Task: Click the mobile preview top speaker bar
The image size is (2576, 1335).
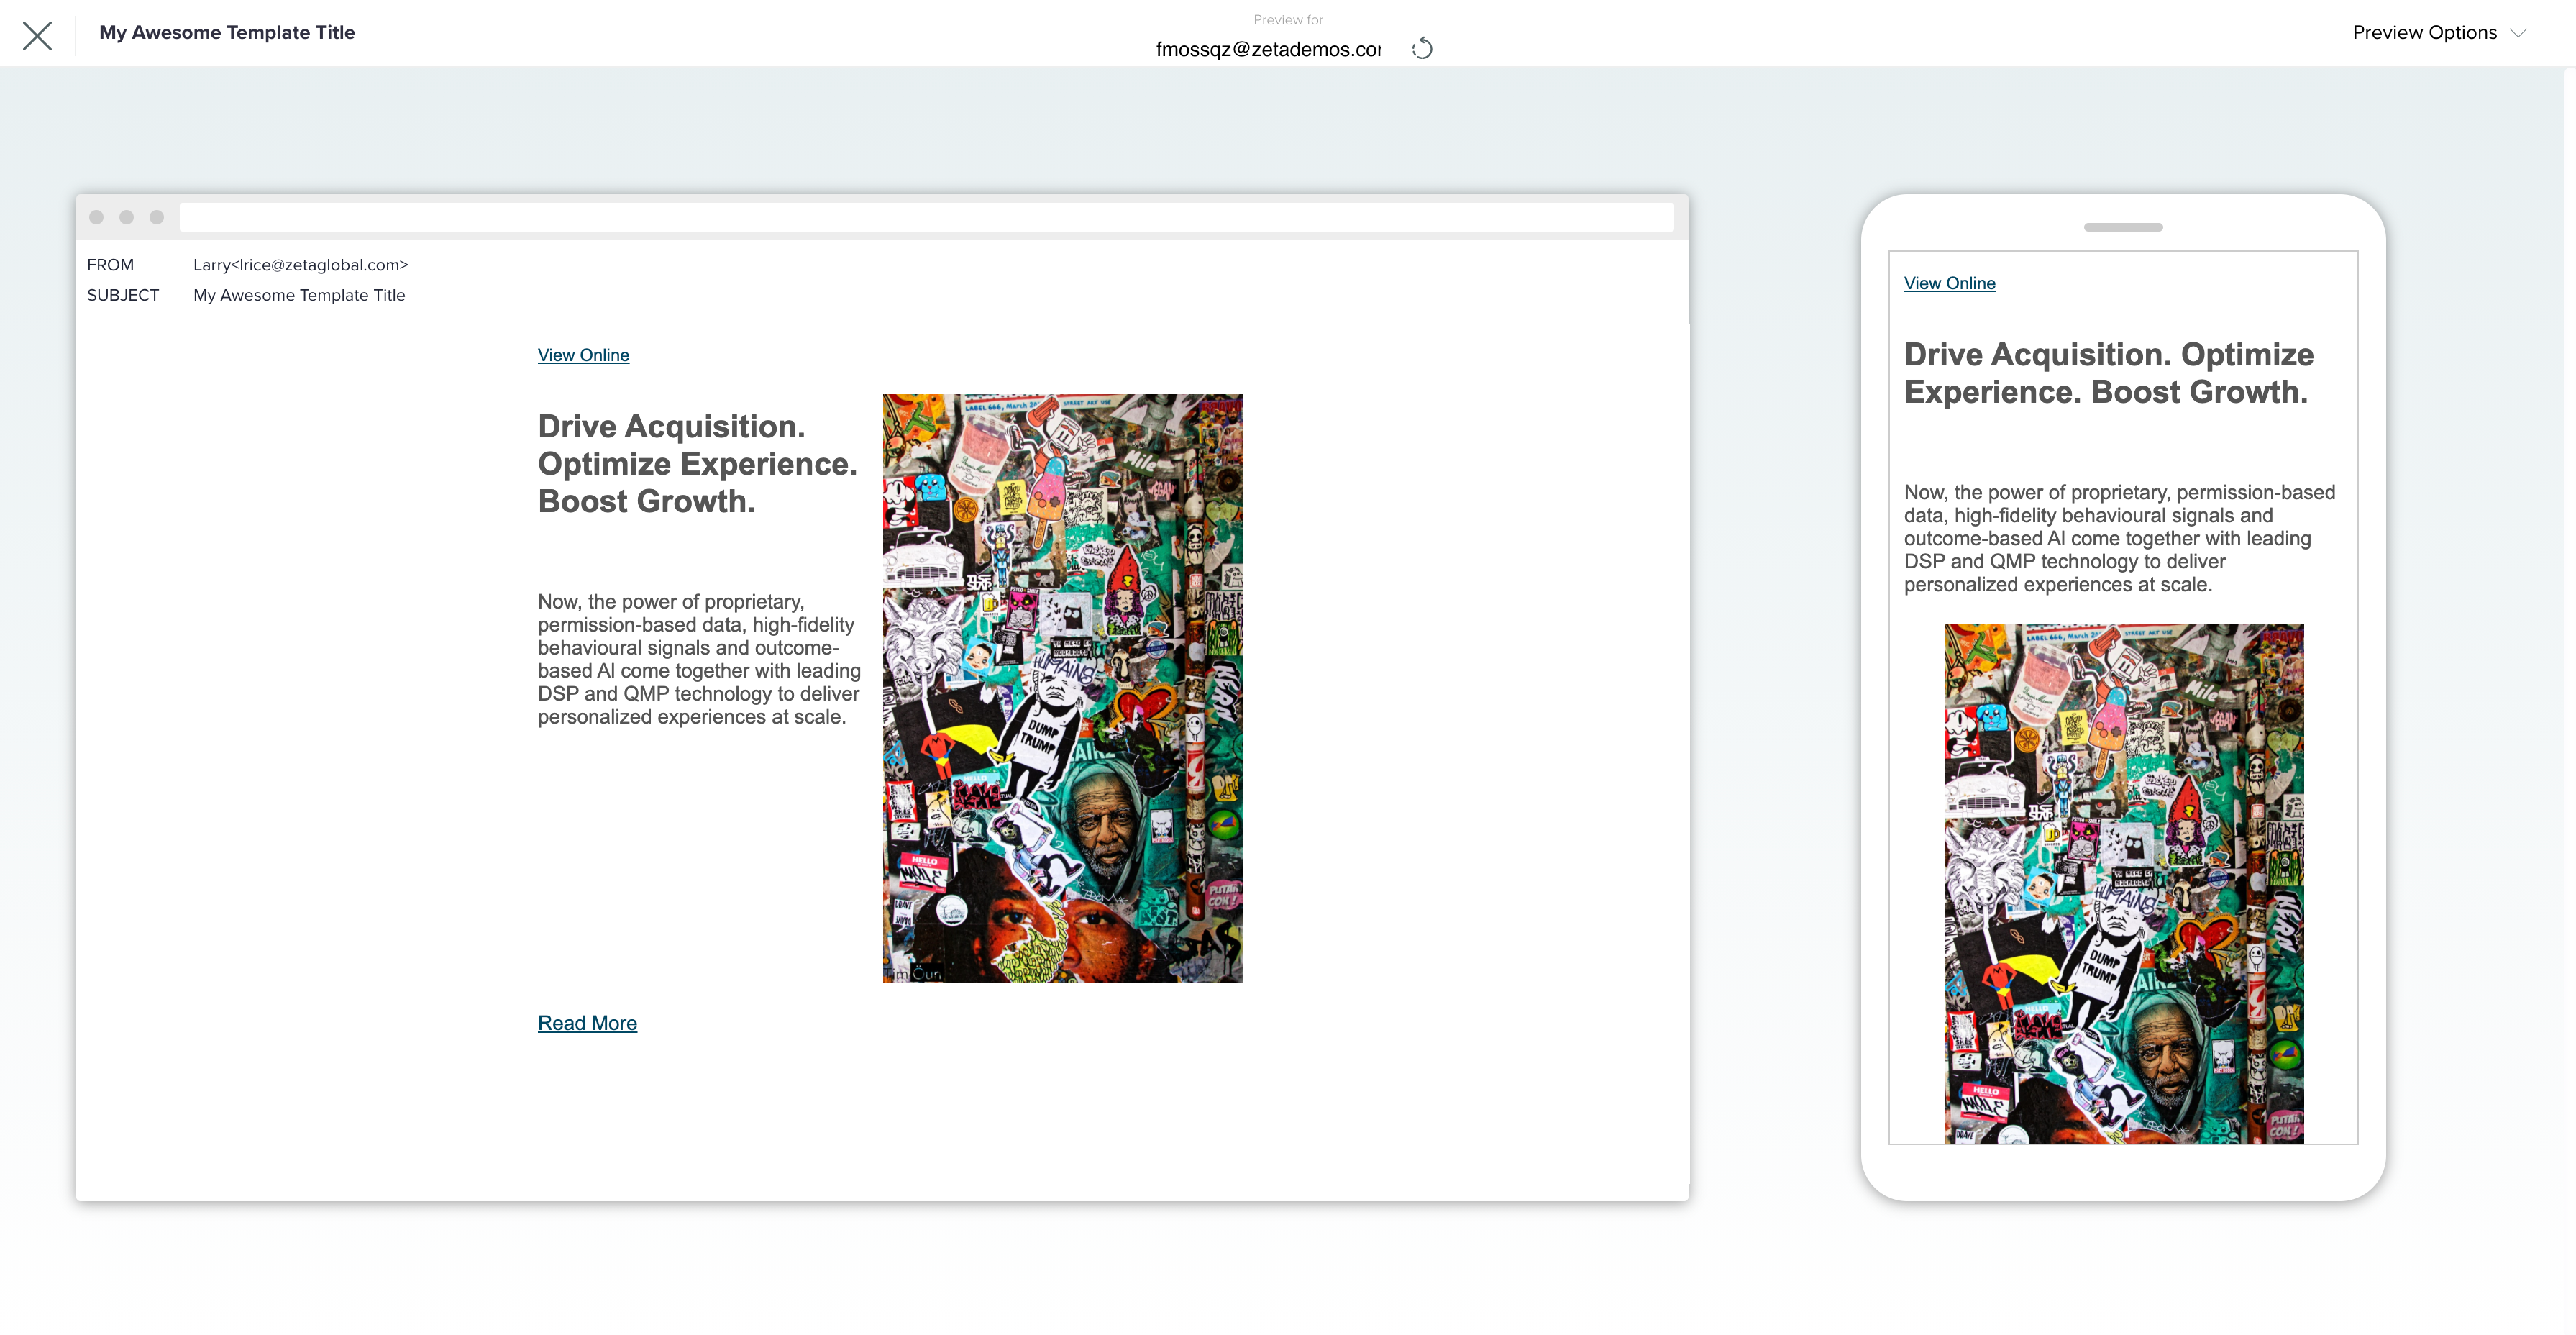Action: (x=2123, y=227)
